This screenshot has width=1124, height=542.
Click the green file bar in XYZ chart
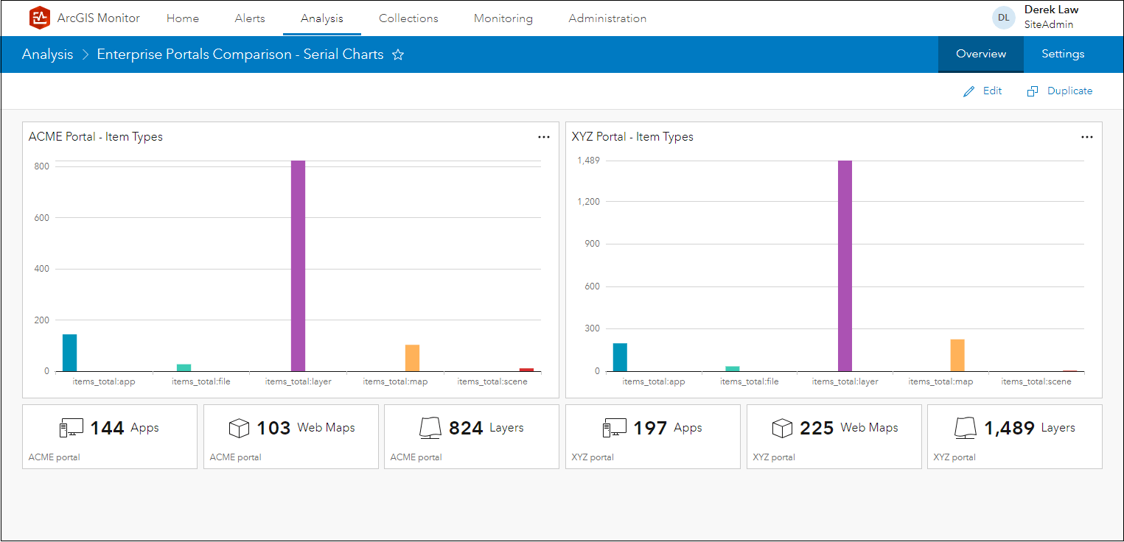[733, 369]
